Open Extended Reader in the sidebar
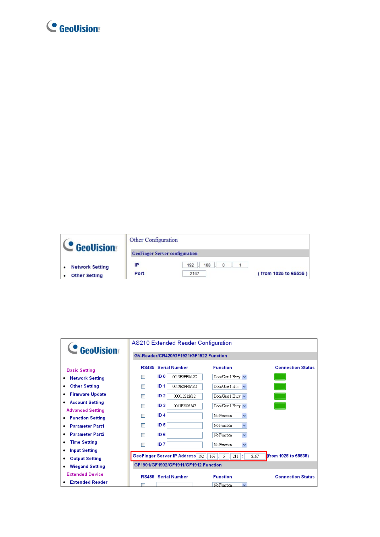Screen dimensions: 380x537 [89, 482]
